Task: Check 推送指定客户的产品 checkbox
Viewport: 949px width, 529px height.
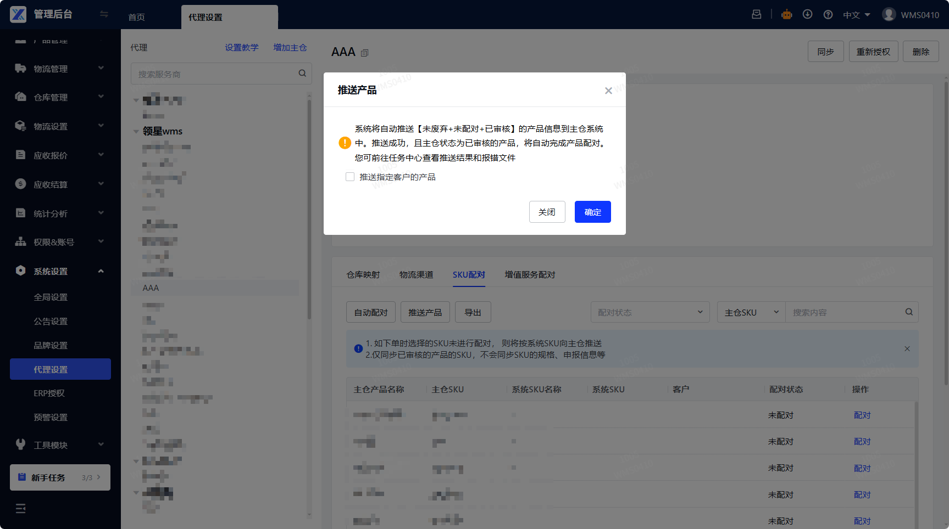Action: click(x=350, y=177)
